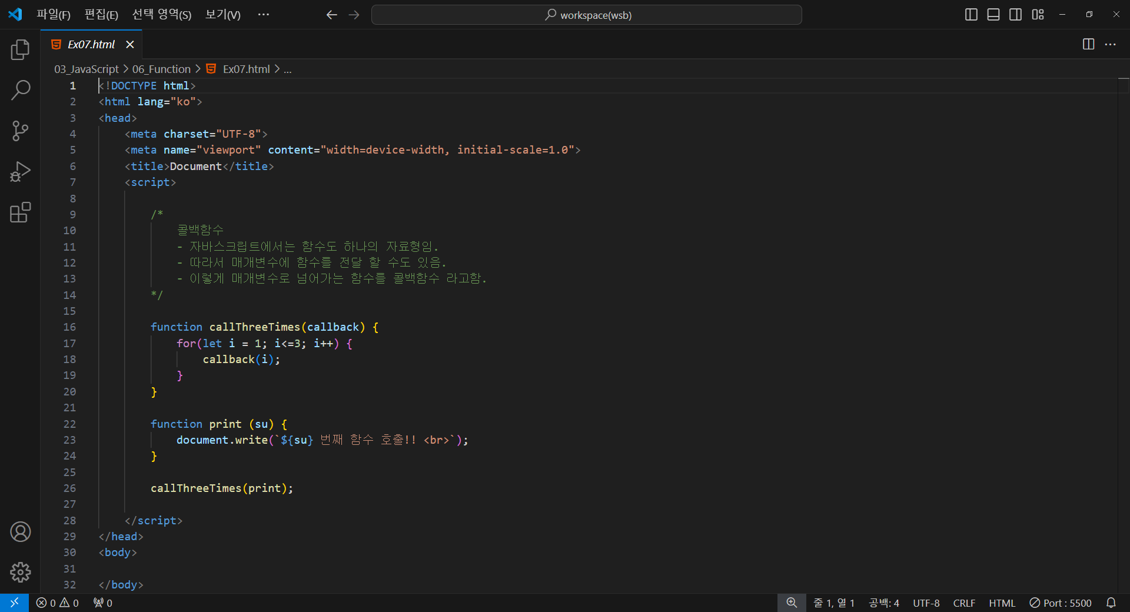Toggle the secondary side bar layout icon
The width and height of the screenshot is (1130, 612).
pyautogui.click(x=1016, y=15)
